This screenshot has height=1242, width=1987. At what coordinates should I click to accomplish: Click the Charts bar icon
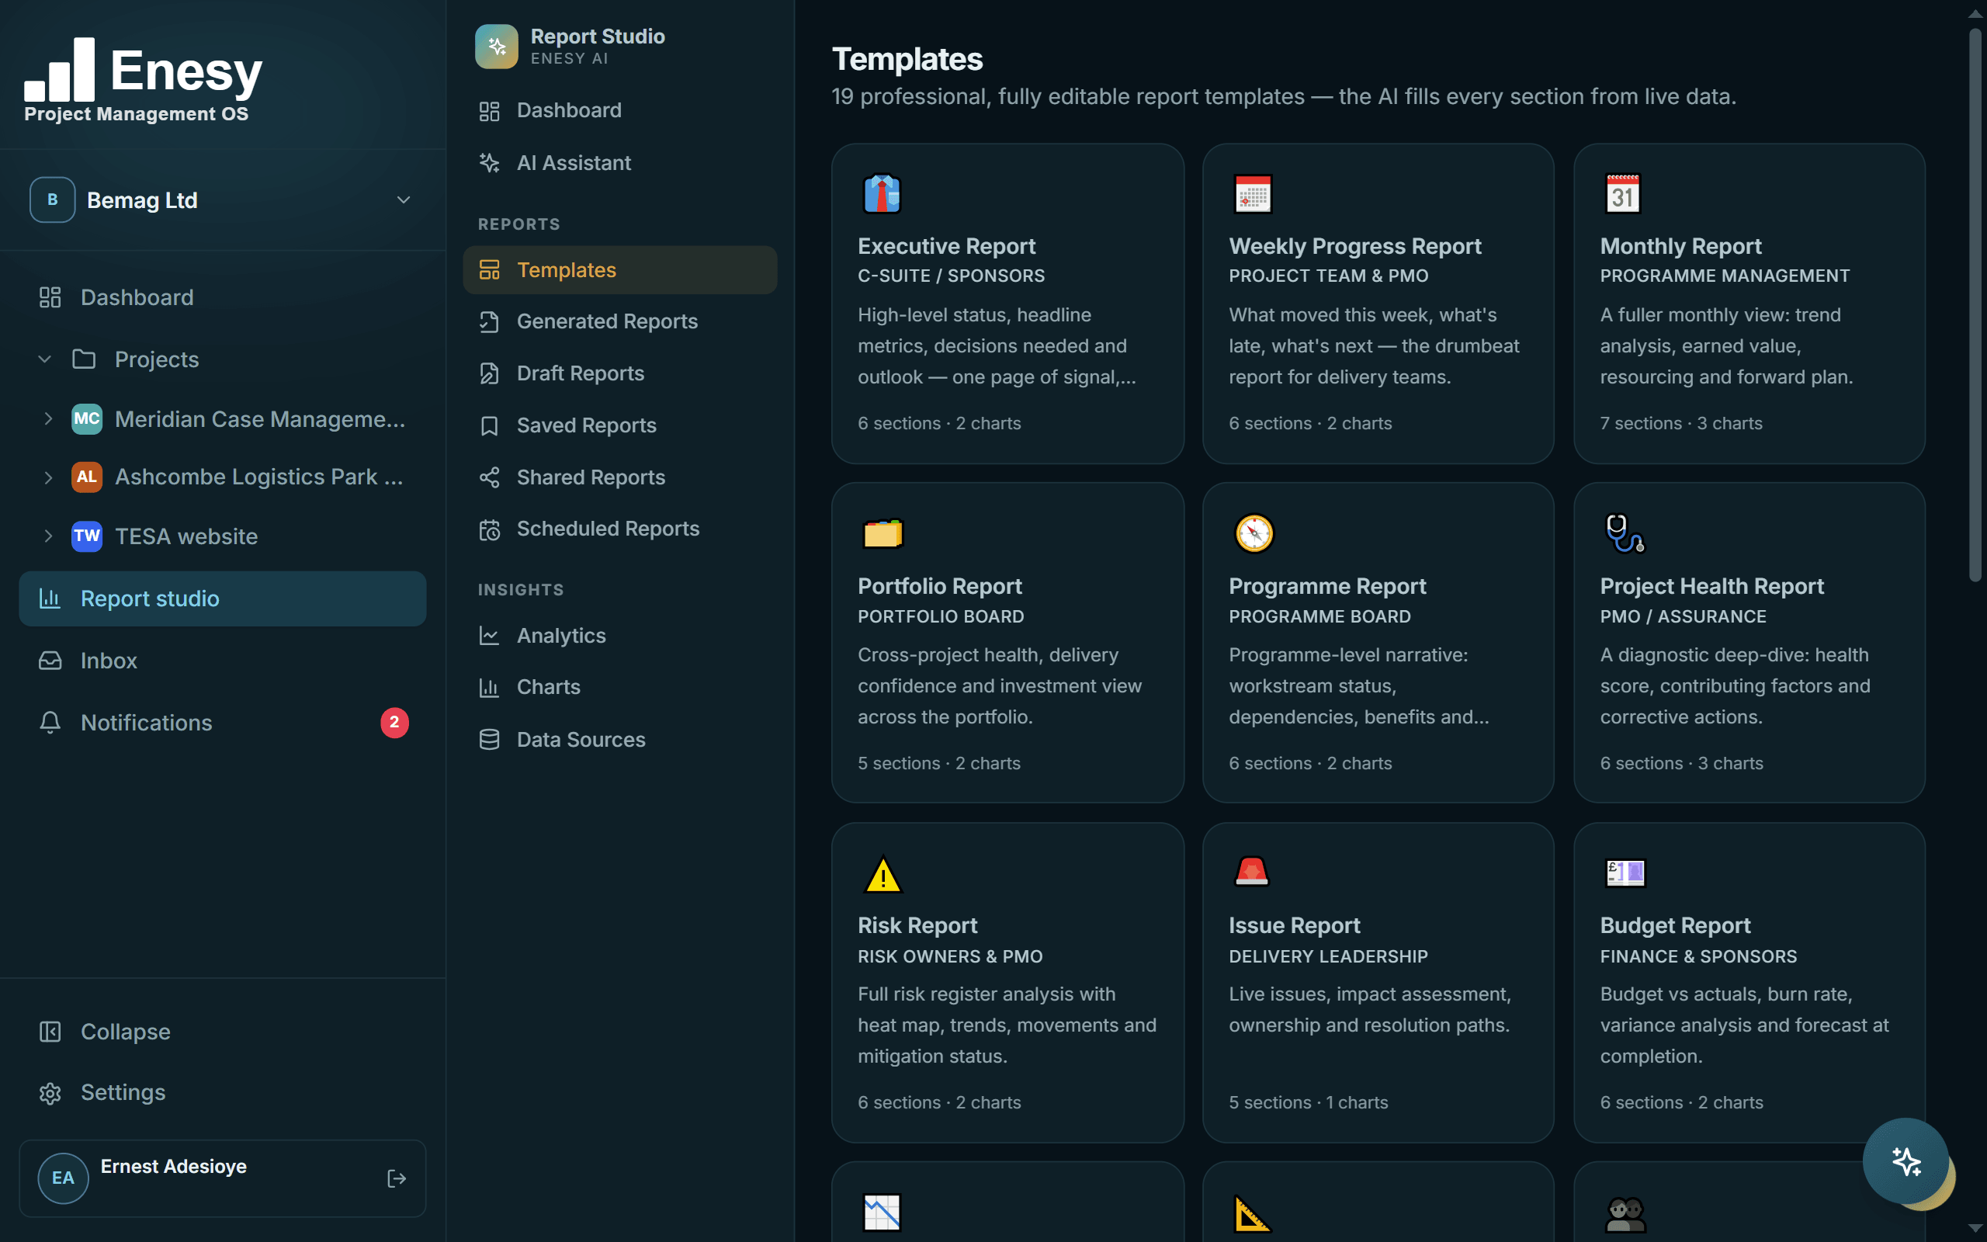489,688
